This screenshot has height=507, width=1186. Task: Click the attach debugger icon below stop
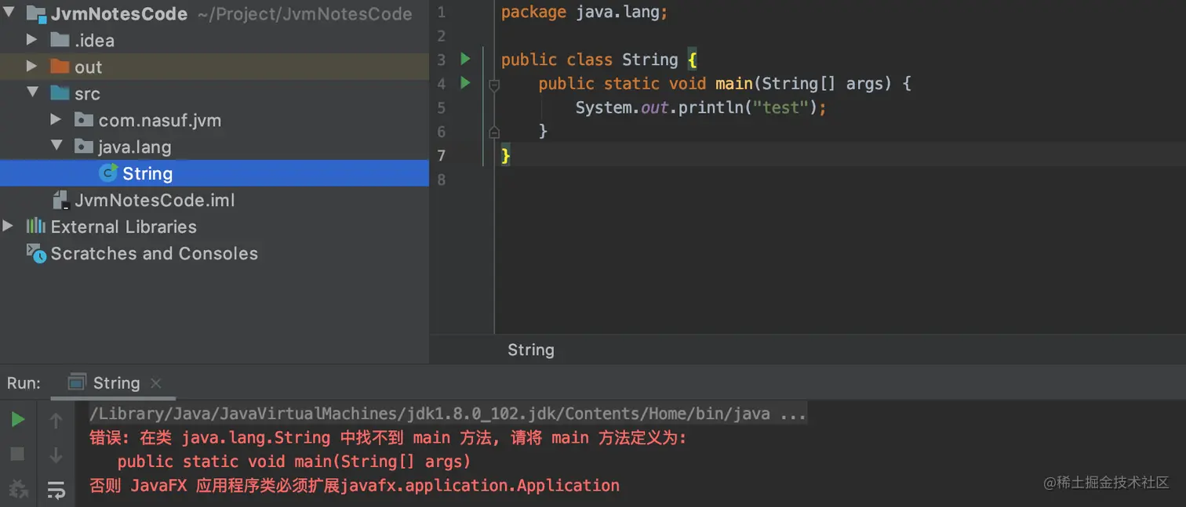point(17,489)
